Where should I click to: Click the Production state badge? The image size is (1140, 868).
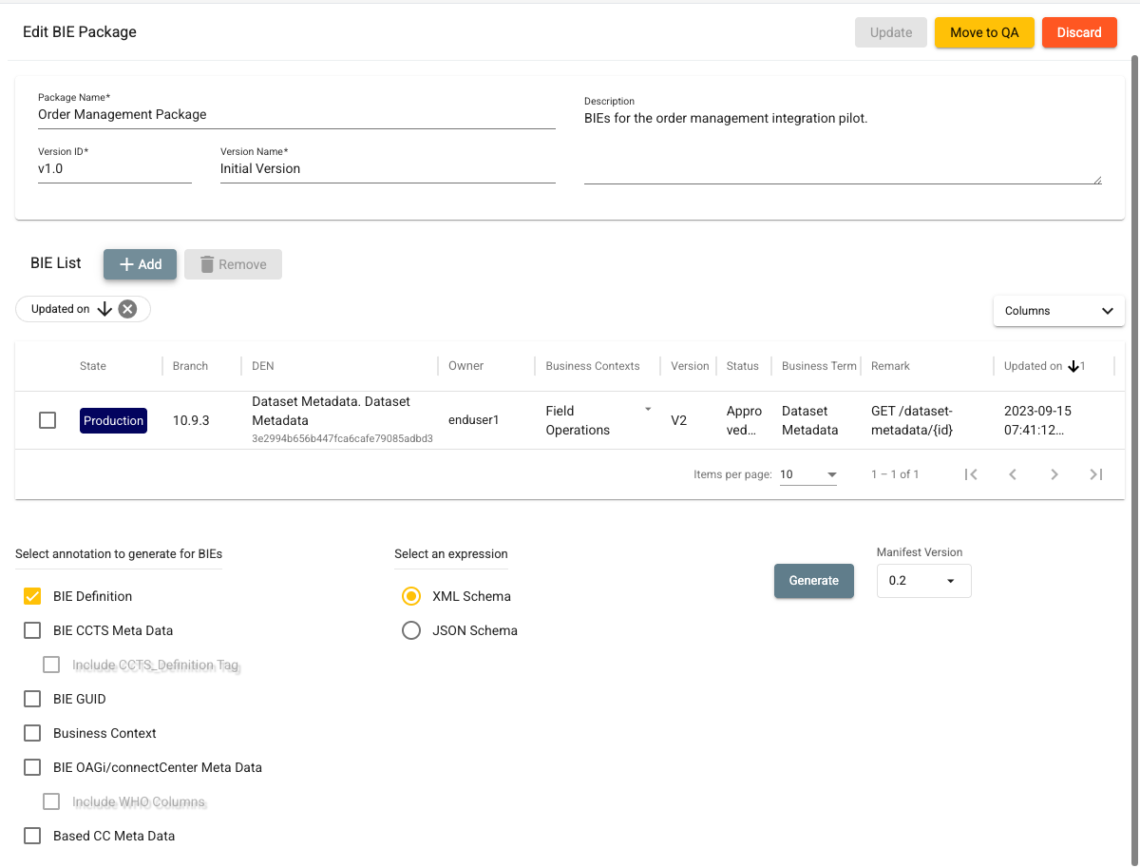[113, 421]
